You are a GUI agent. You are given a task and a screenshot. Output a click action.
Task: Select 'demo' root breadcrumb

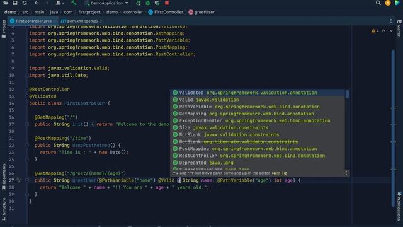coord(10,12)
